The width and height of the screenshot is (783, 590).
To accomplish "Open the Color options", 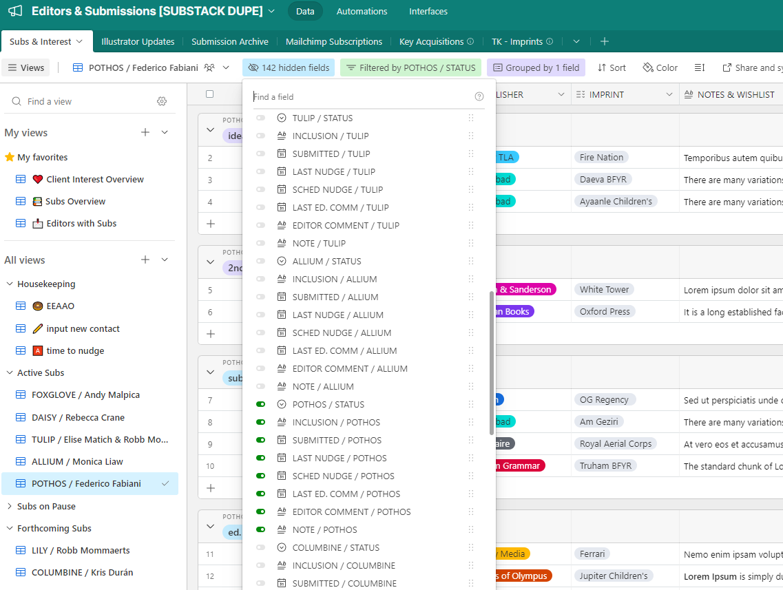I will tap(660, 67).
